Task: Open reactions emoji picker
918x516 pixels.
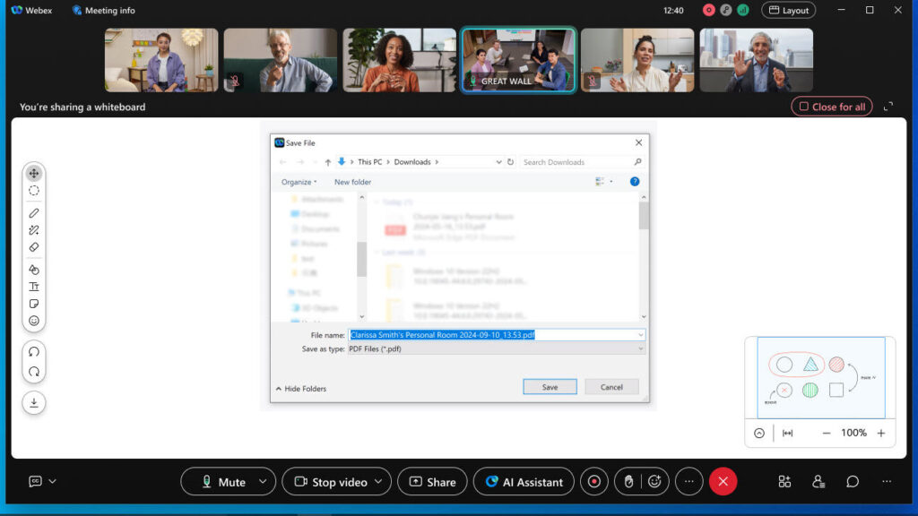Action: tap(654, 481)
